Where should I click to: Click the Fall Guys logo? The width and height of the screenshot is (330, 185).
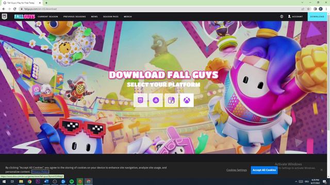[x=25, y=16]
